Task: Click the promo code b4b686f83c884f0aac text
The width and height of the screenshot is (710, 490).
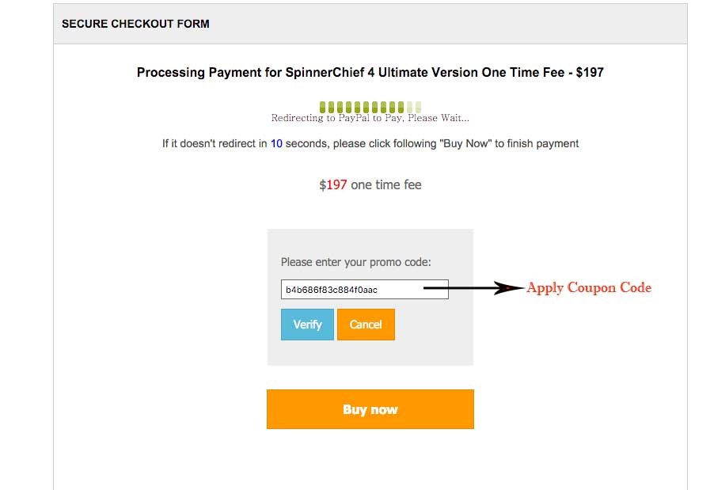Action: 332,290
